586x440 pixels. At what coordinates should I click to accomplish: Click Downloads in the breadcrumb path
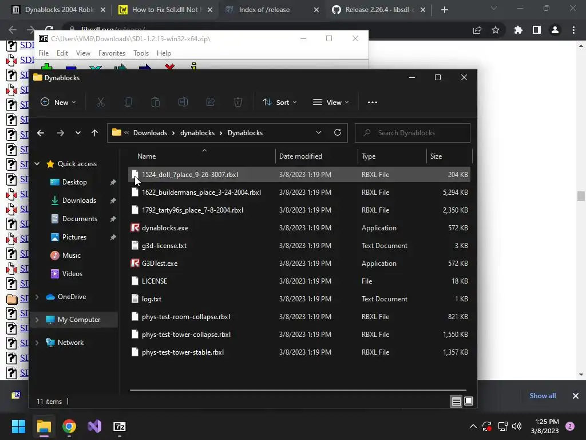point(151,133)
